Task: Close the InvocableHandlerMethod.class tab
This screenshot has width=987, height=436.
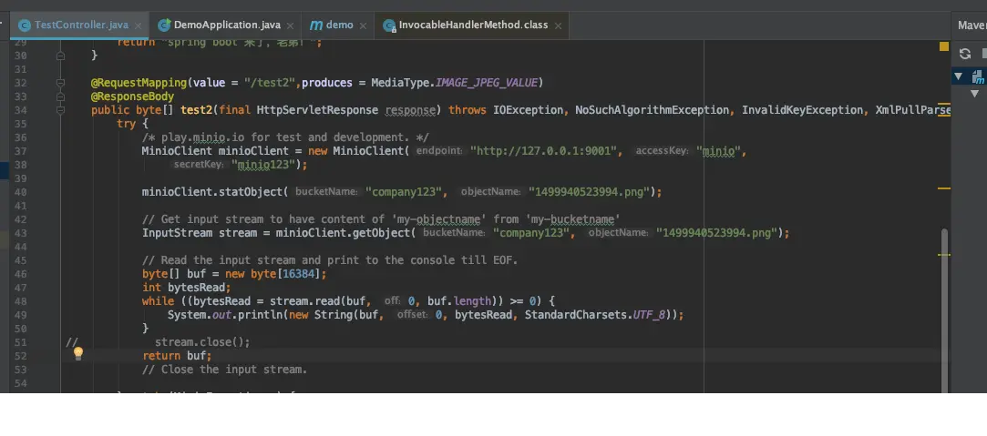Action: click(558, 25)
